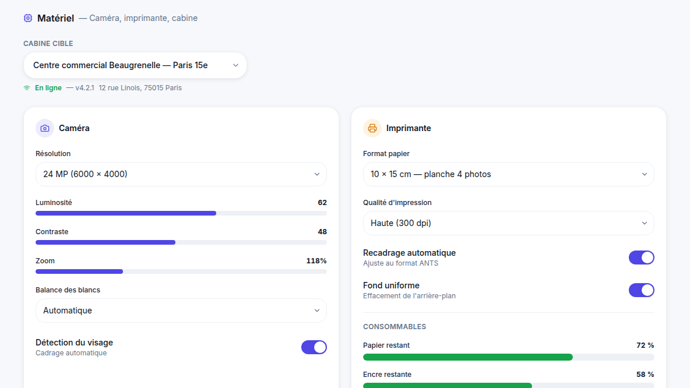Open the Format papier dropdown
The height and width of the screenshot is (388, 690).
tap(508, 174)
